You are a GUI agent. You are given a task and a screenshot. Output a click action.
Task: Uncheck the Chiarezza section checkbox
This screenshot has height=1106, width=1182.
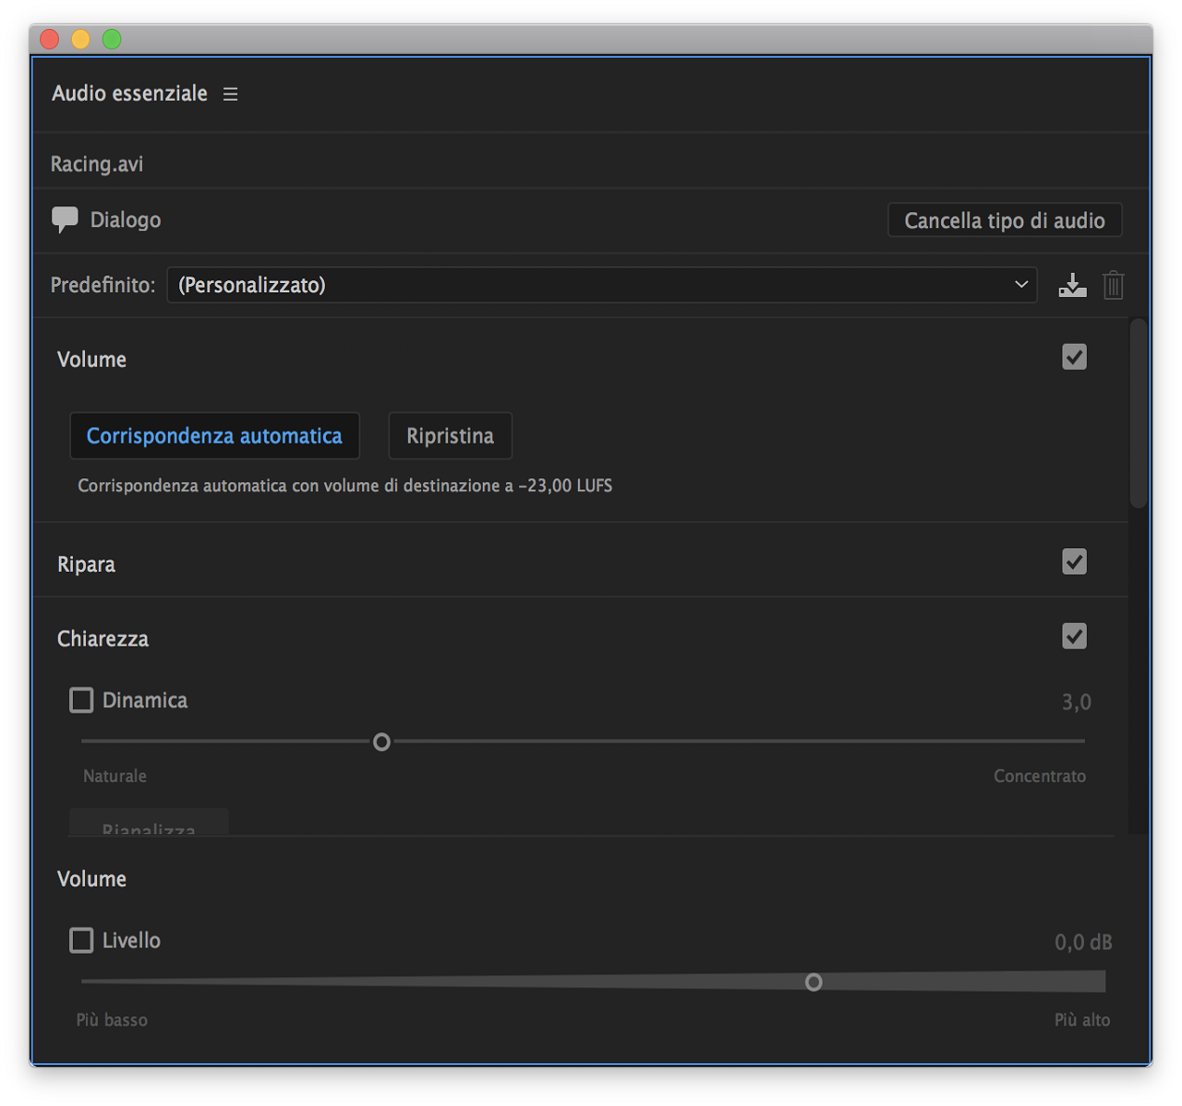[x=1074, y=636]
